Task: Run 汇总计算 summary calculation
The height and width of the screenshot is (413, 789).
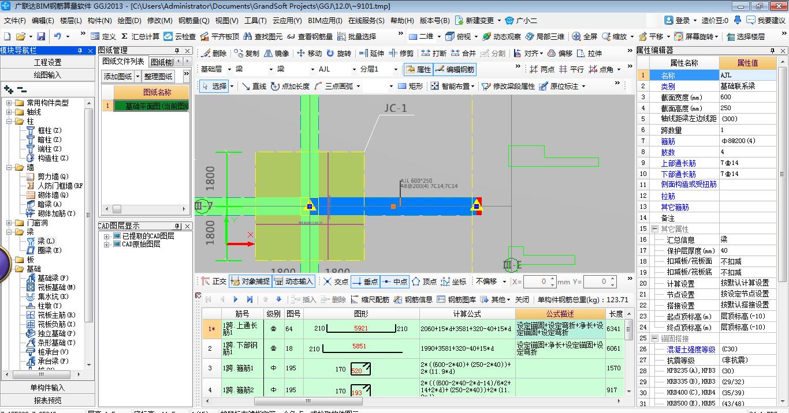Action: point(140,36)
